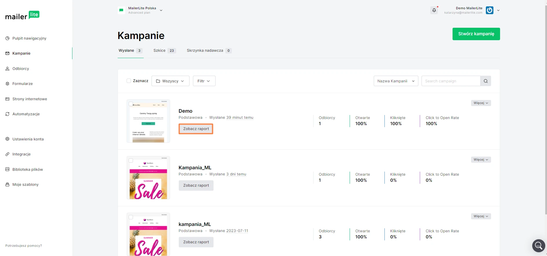547x256 pixels.
Task: Expand the Wszyscy folder dropdown
Action: click(170, 81)
